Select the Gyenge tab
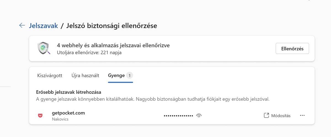The height and width of the screenshot is (137, 331). 116,75
